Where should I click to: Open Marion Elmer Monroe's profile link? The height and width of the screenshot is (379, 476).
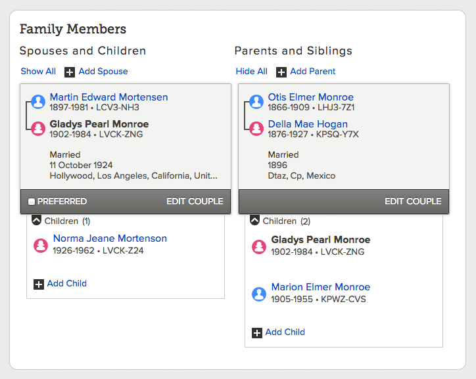click(321, 287)
